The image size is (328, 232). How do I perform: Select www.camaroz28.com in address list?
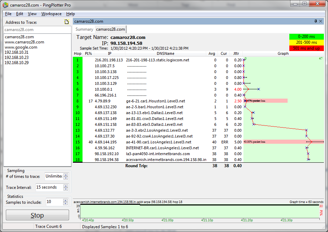coord(25,42)
